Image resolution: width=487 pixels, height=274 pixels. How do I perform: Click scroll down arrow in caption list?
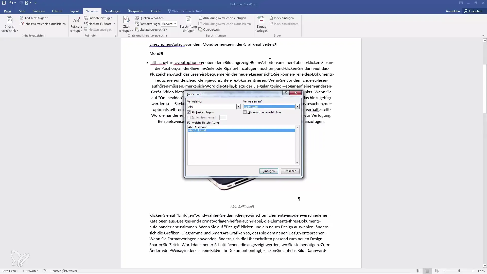coord(297,163)
